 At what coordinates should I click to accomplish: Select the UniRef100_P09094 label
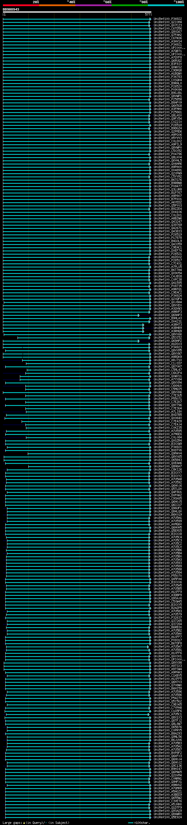(168, 90)
